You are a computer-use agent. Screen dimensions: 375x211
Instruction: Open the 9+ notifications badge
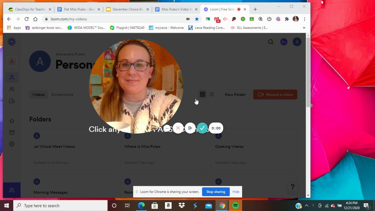pyautogui.click(x=284, y=42)
